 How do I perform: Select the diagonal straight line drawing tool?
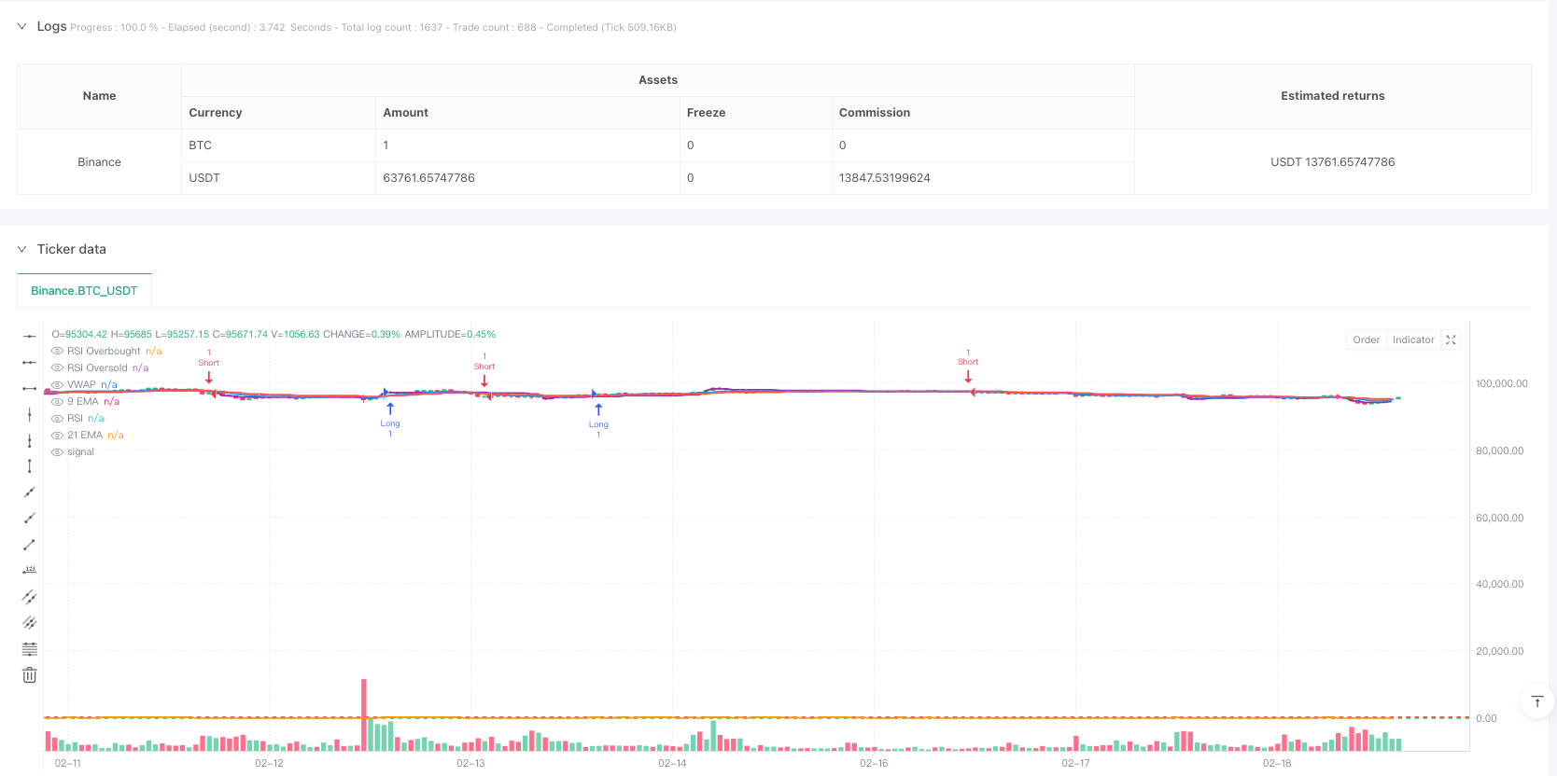pos(30,492)
